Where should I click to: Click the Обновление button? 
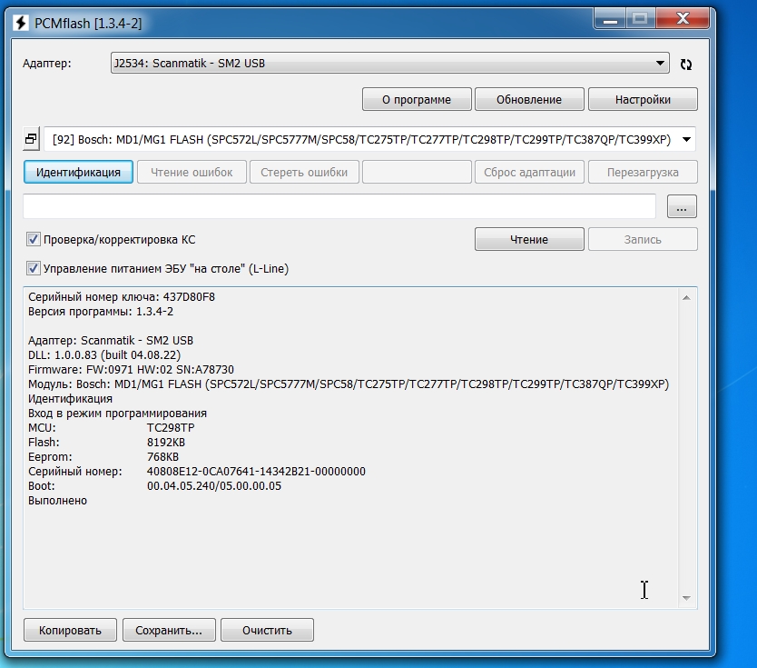(529, 99)
